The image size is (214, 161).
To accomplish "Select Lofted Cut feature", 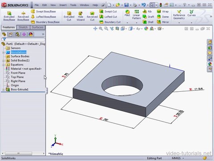I will [x=108, y=17].
